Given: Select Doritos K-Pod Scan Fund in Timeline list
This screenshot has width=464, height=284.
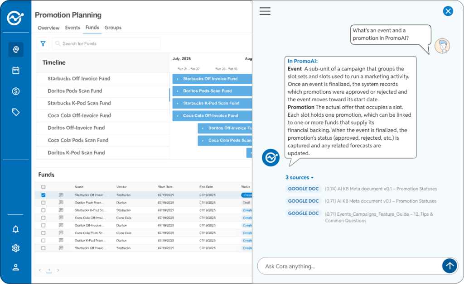Looking at the screenshot, I should (76, 153).
